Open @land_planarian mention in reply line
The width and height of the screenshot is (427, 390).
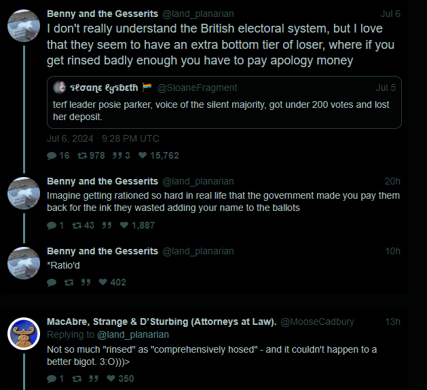click(133, 334)
